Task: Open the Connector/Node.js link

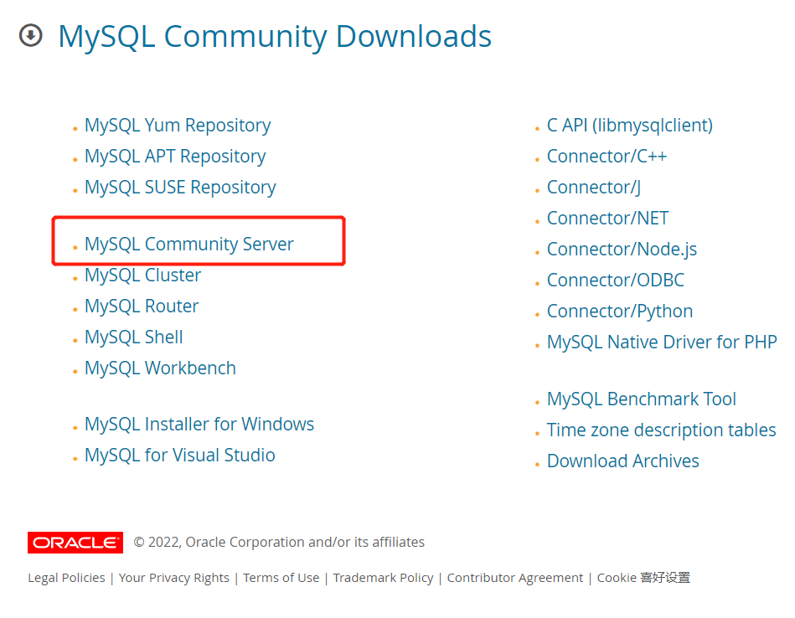Action: pos(622,249)
